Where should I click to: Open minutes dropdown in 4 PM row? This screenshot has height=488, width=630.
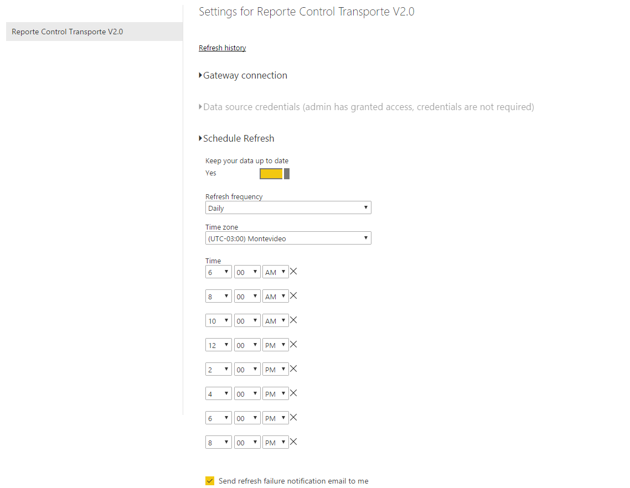coord(247,393)
